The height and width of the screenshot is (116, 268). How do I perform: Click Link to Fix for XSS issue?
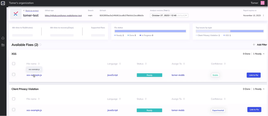(254, 75)
